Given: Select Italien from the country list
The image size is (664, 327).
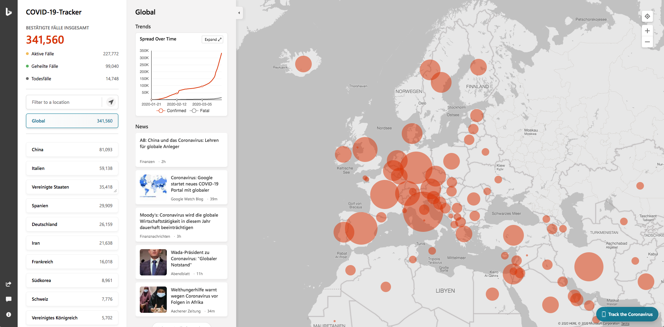Looking at the screenshot, I should point(72,168).
